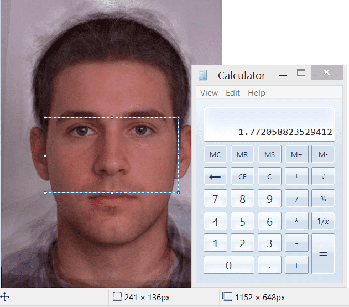This screenshot has height=307, width=349.
Task: Click the Calculator app icon in title bar
Action: tap(203, 76)
